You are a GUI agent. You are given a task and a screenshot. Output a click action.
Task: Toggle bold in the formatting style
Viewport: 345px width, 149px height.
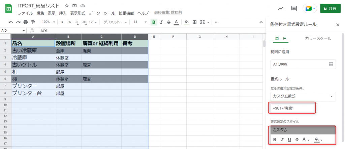tap(275, 140)
